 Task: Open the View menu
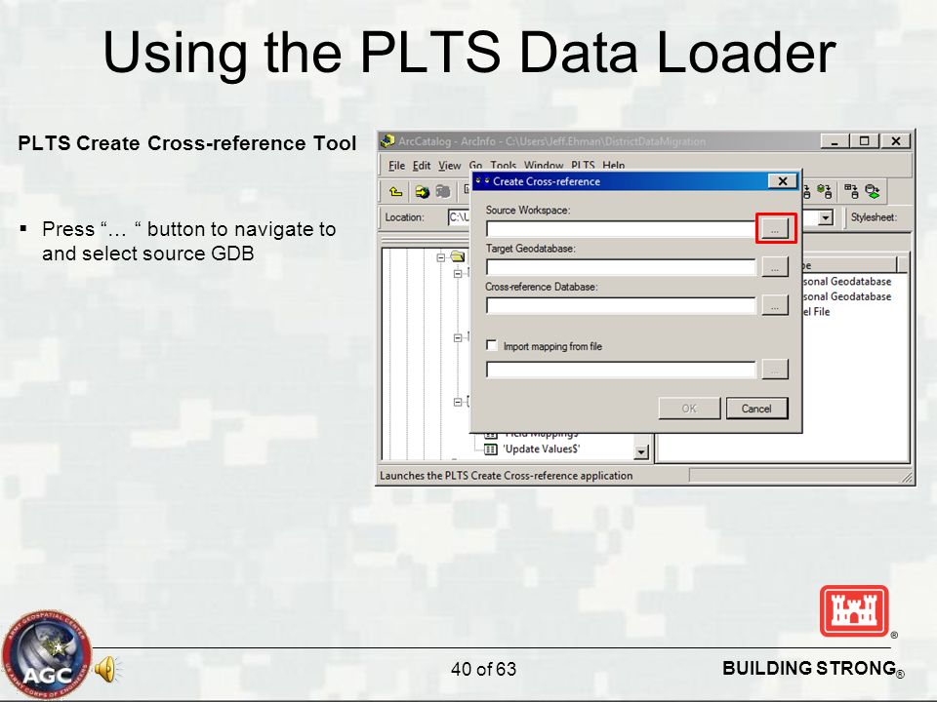449,166
